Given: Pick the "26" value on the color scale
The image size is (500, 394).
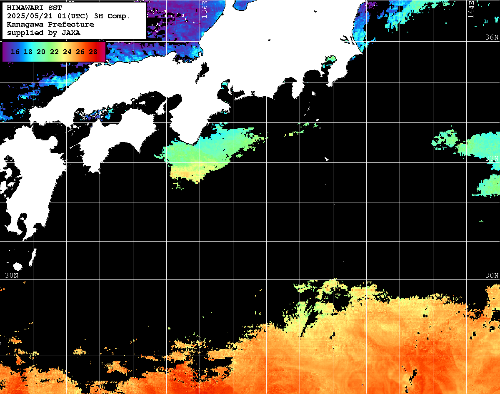Looking at the screenshot, I should tap(80, 52).
